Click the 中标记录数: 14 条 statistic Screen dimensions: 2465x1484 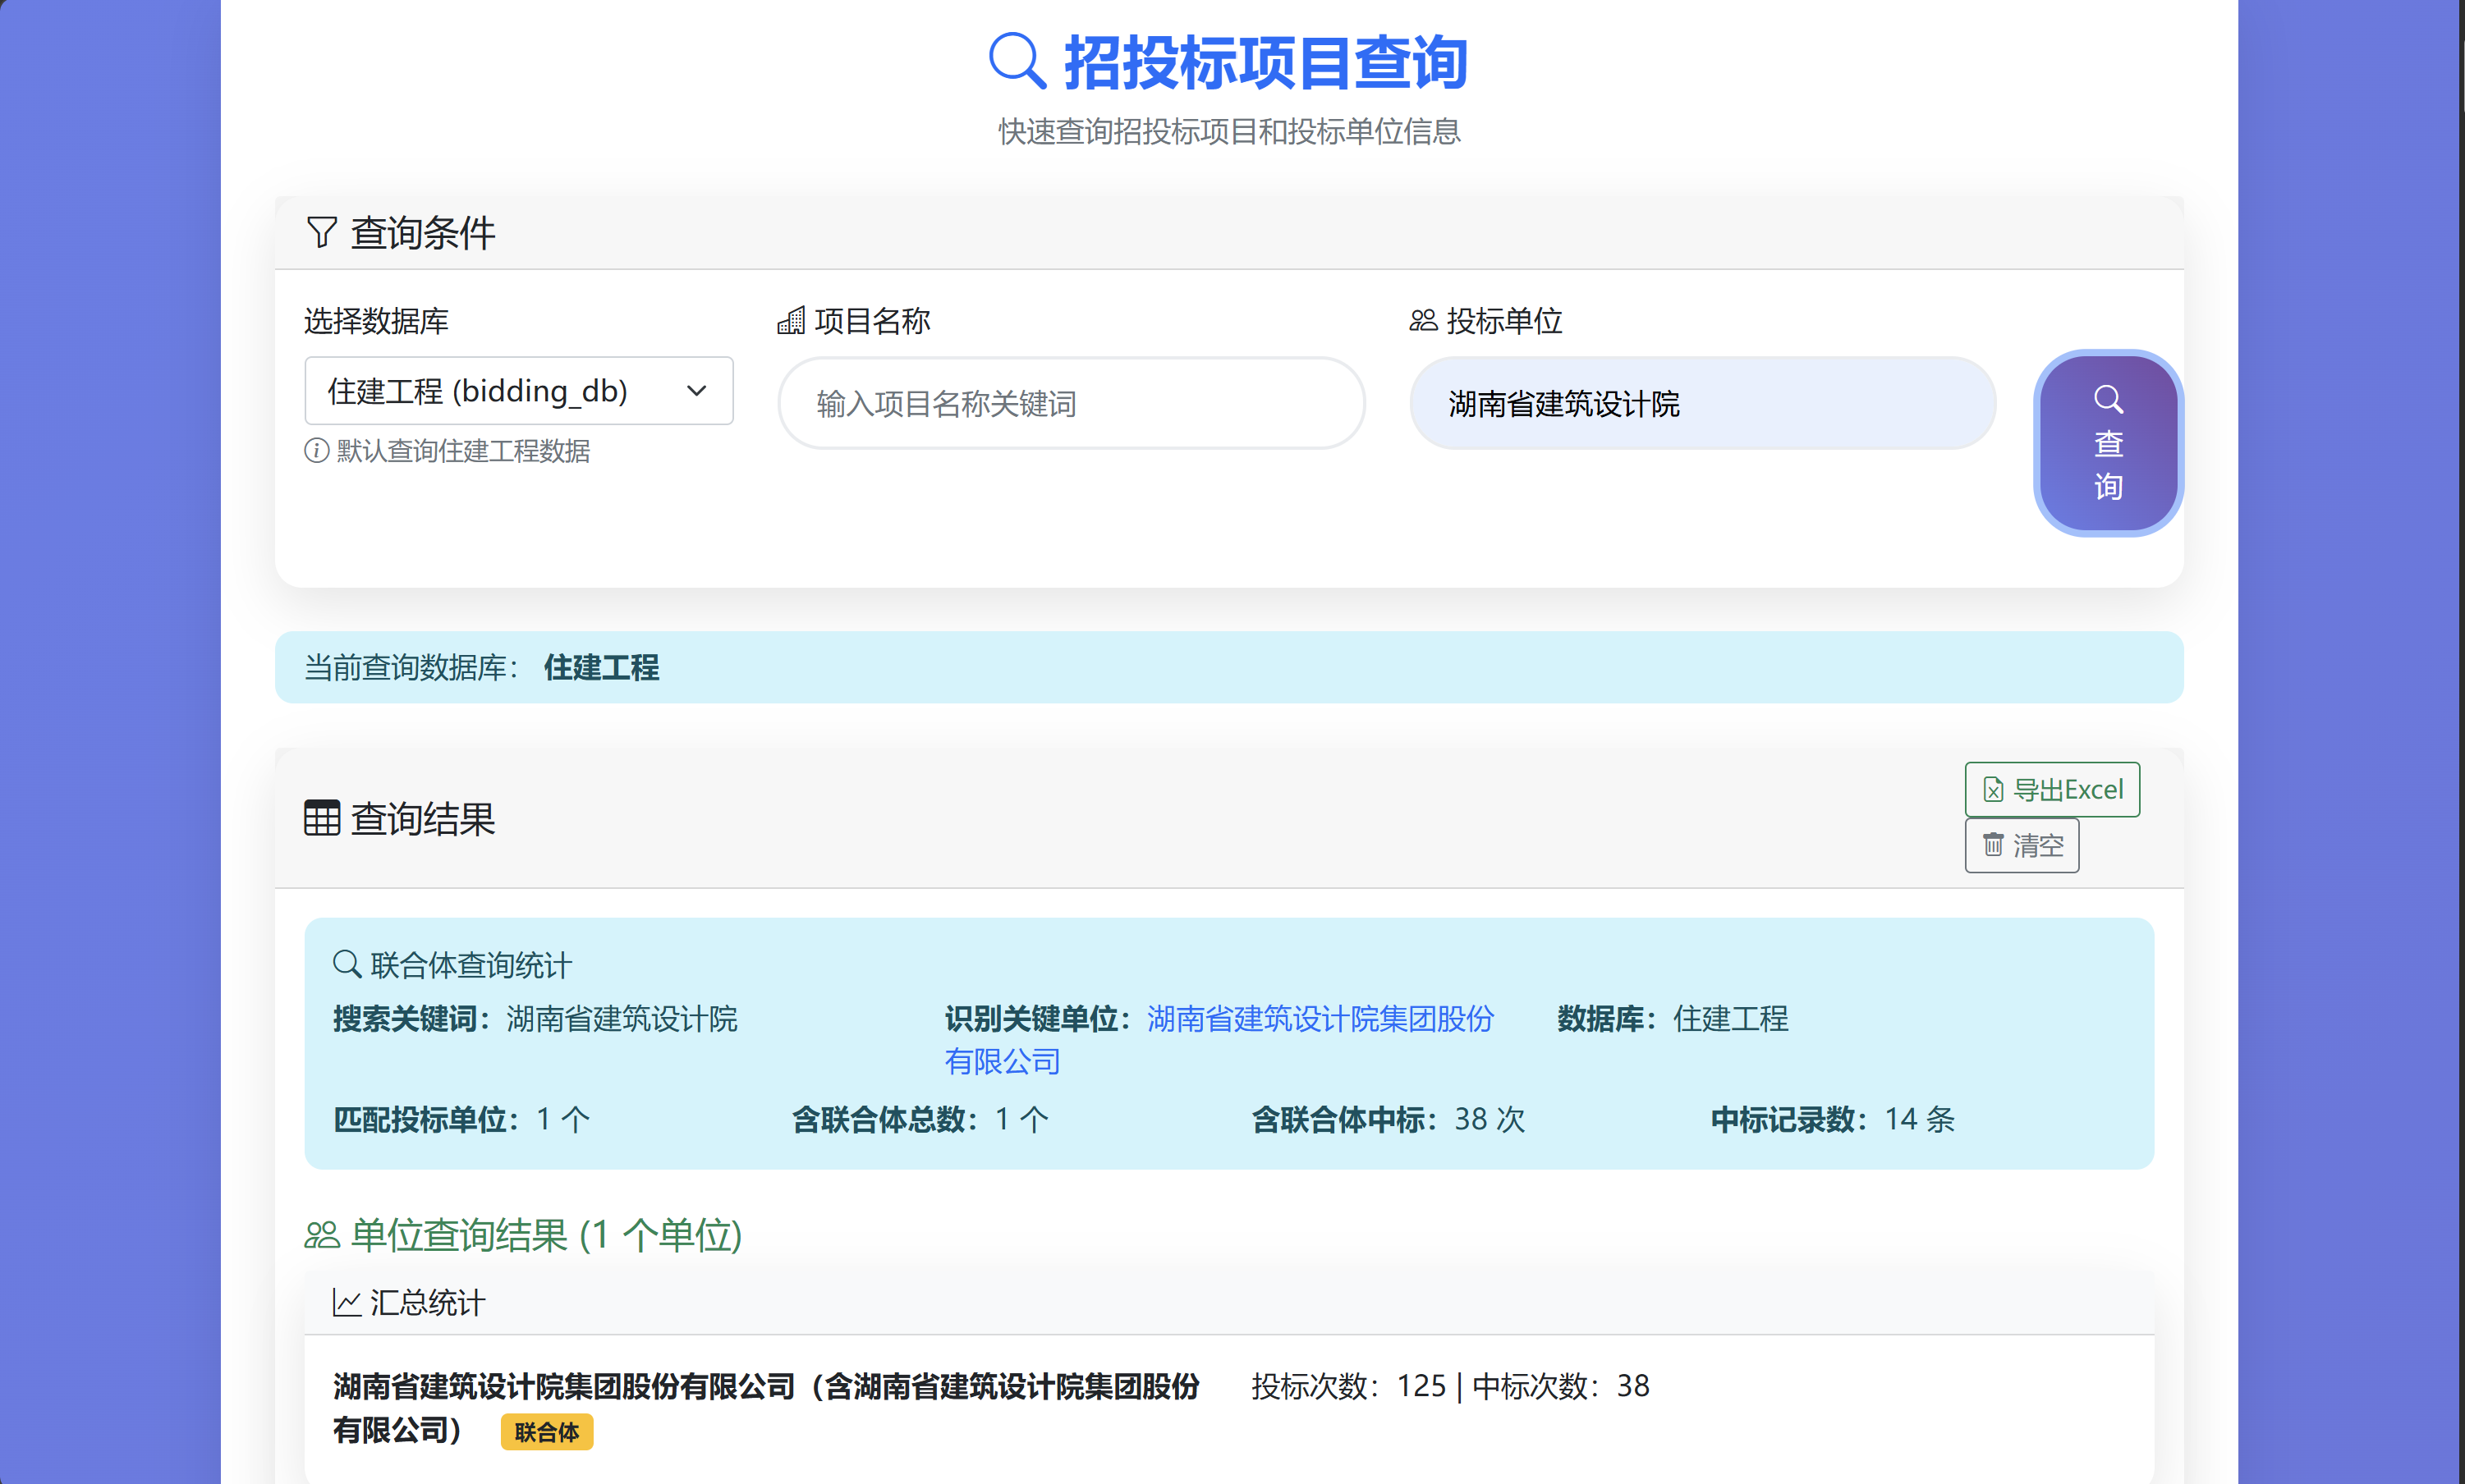point(1833,1119)
